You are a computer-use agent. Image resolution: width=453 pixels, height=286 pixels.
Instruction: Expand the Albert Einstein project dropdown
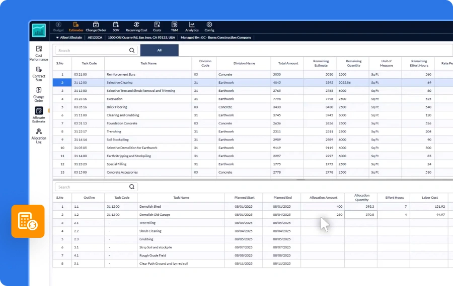[x=69, y=38]
